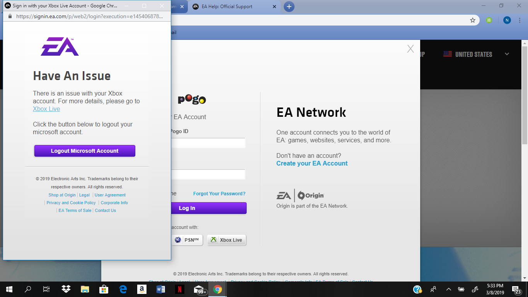Open Privacy and Cookie Policy link in popup

(x=71, y=203)
